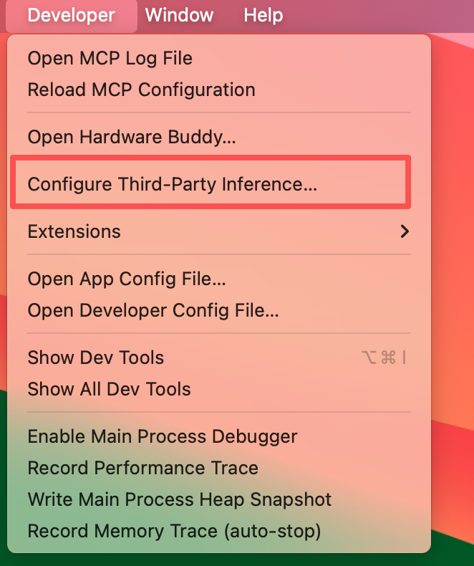Open the Developer menu in the menu bar
Screen dimensions: 474x566
pyautogui.click(x=71, y=15)
